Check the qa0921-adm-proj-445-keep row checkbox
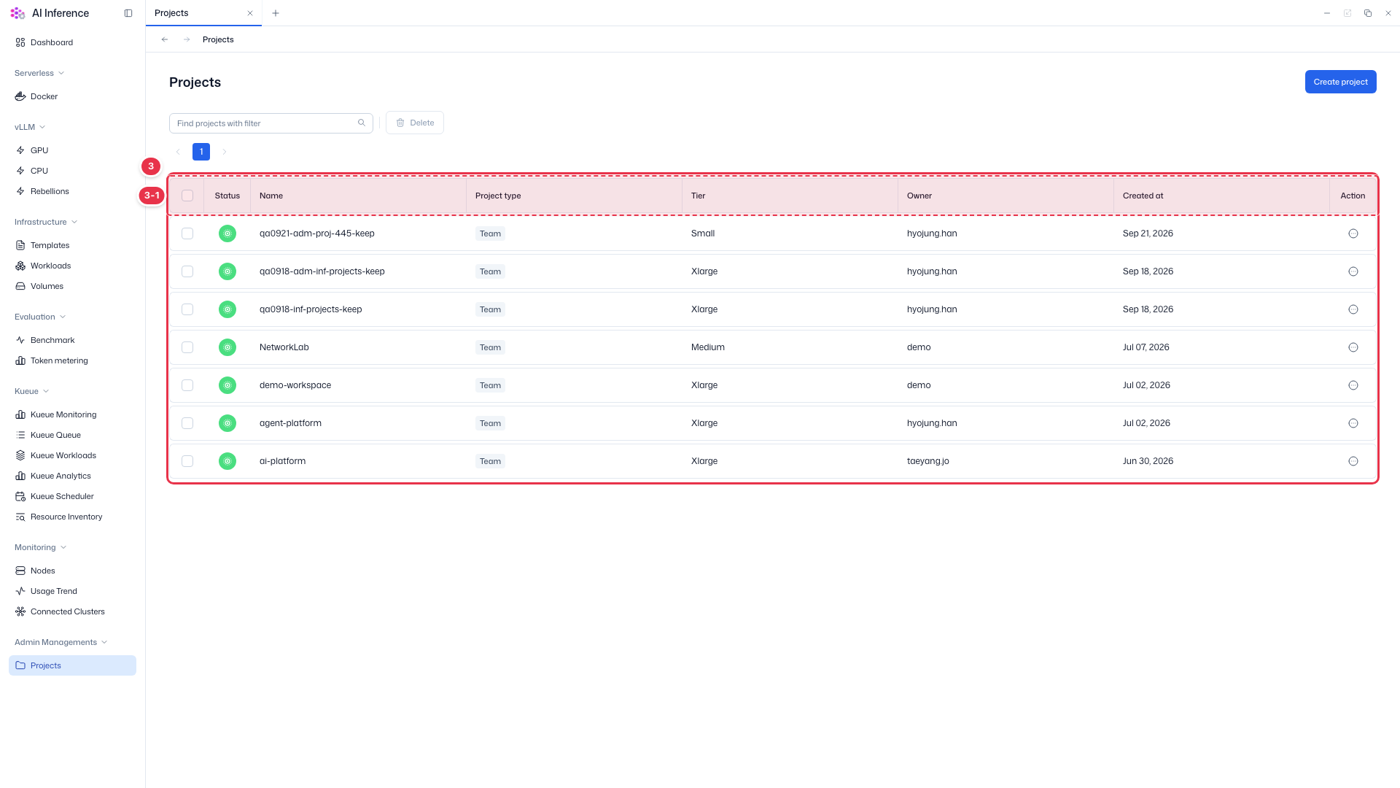This screenshot has height=788, width=1400. click(187, 233)
